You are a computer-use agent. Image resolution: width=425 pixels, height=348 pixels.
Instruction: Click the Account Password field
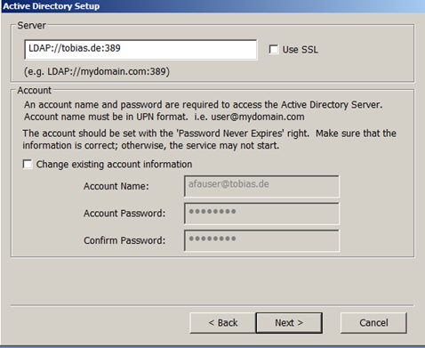[x=261, y=214]
